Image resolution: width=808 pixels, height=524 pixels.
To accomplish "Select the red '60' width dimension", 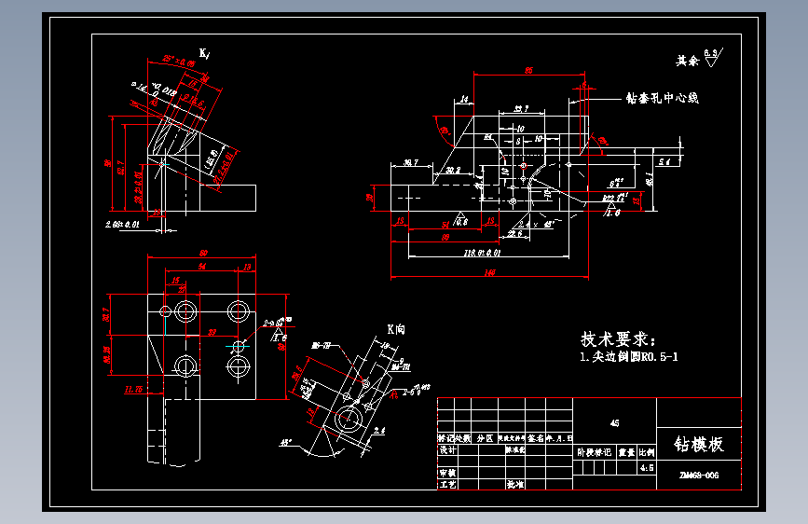I will tap(203, 253).
